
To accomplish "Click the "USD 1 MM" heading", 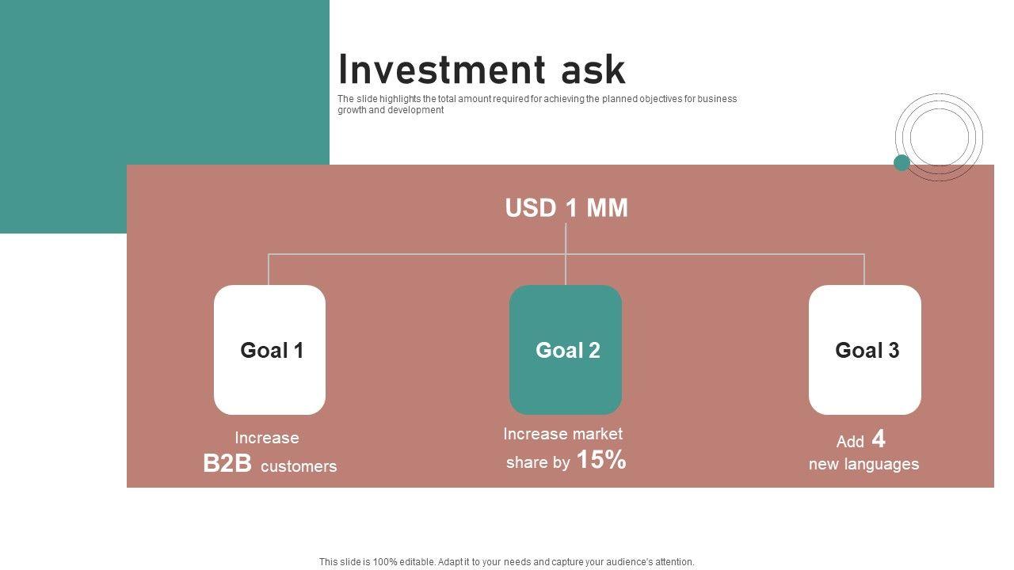I will pos(566,208).
